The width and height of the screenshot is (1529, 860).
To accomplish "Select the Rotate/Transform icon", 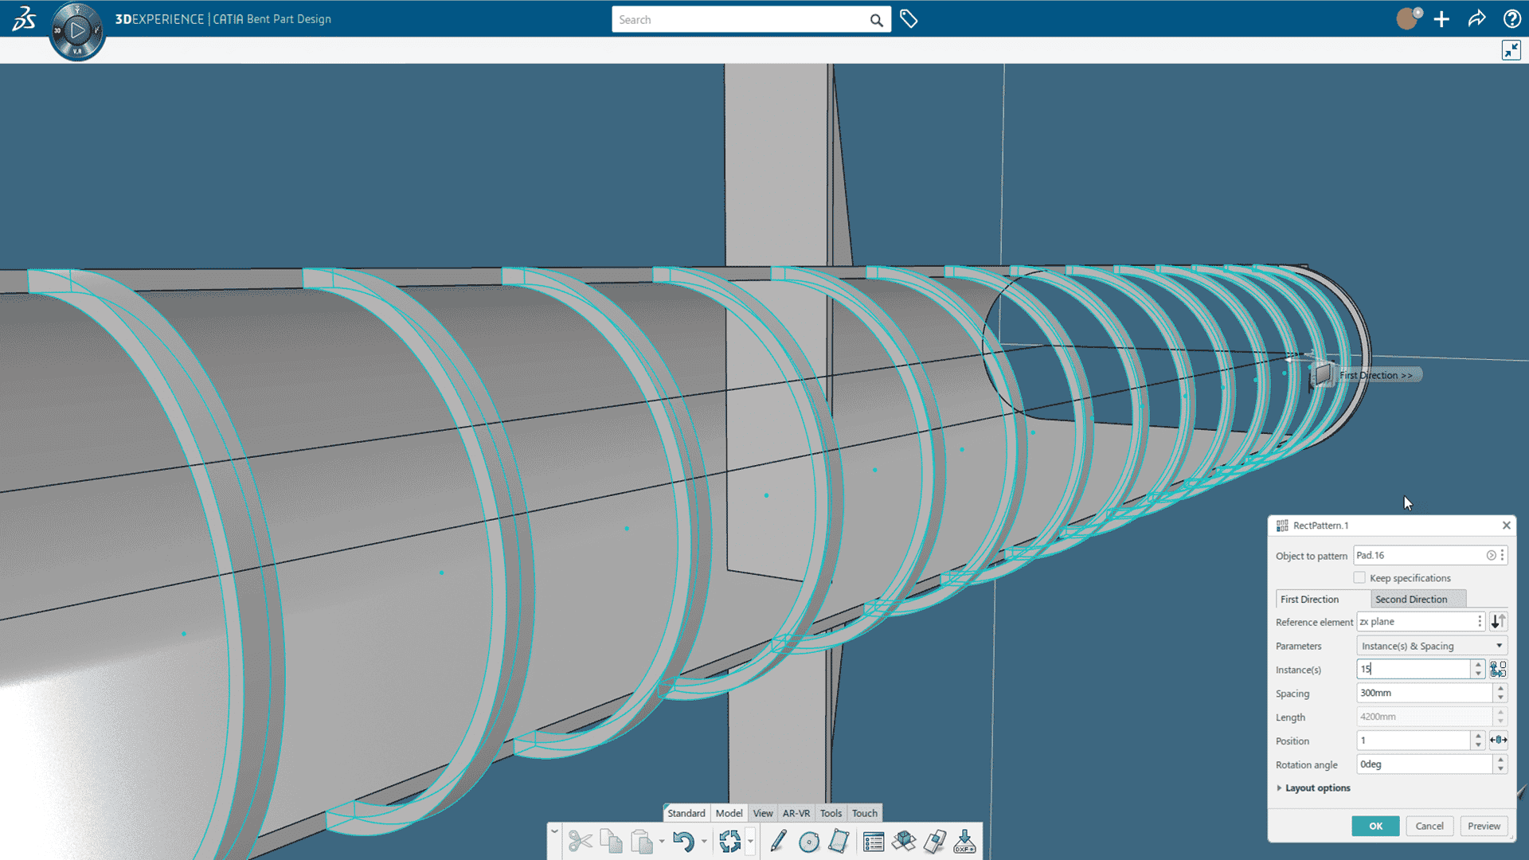I will 731,840.
